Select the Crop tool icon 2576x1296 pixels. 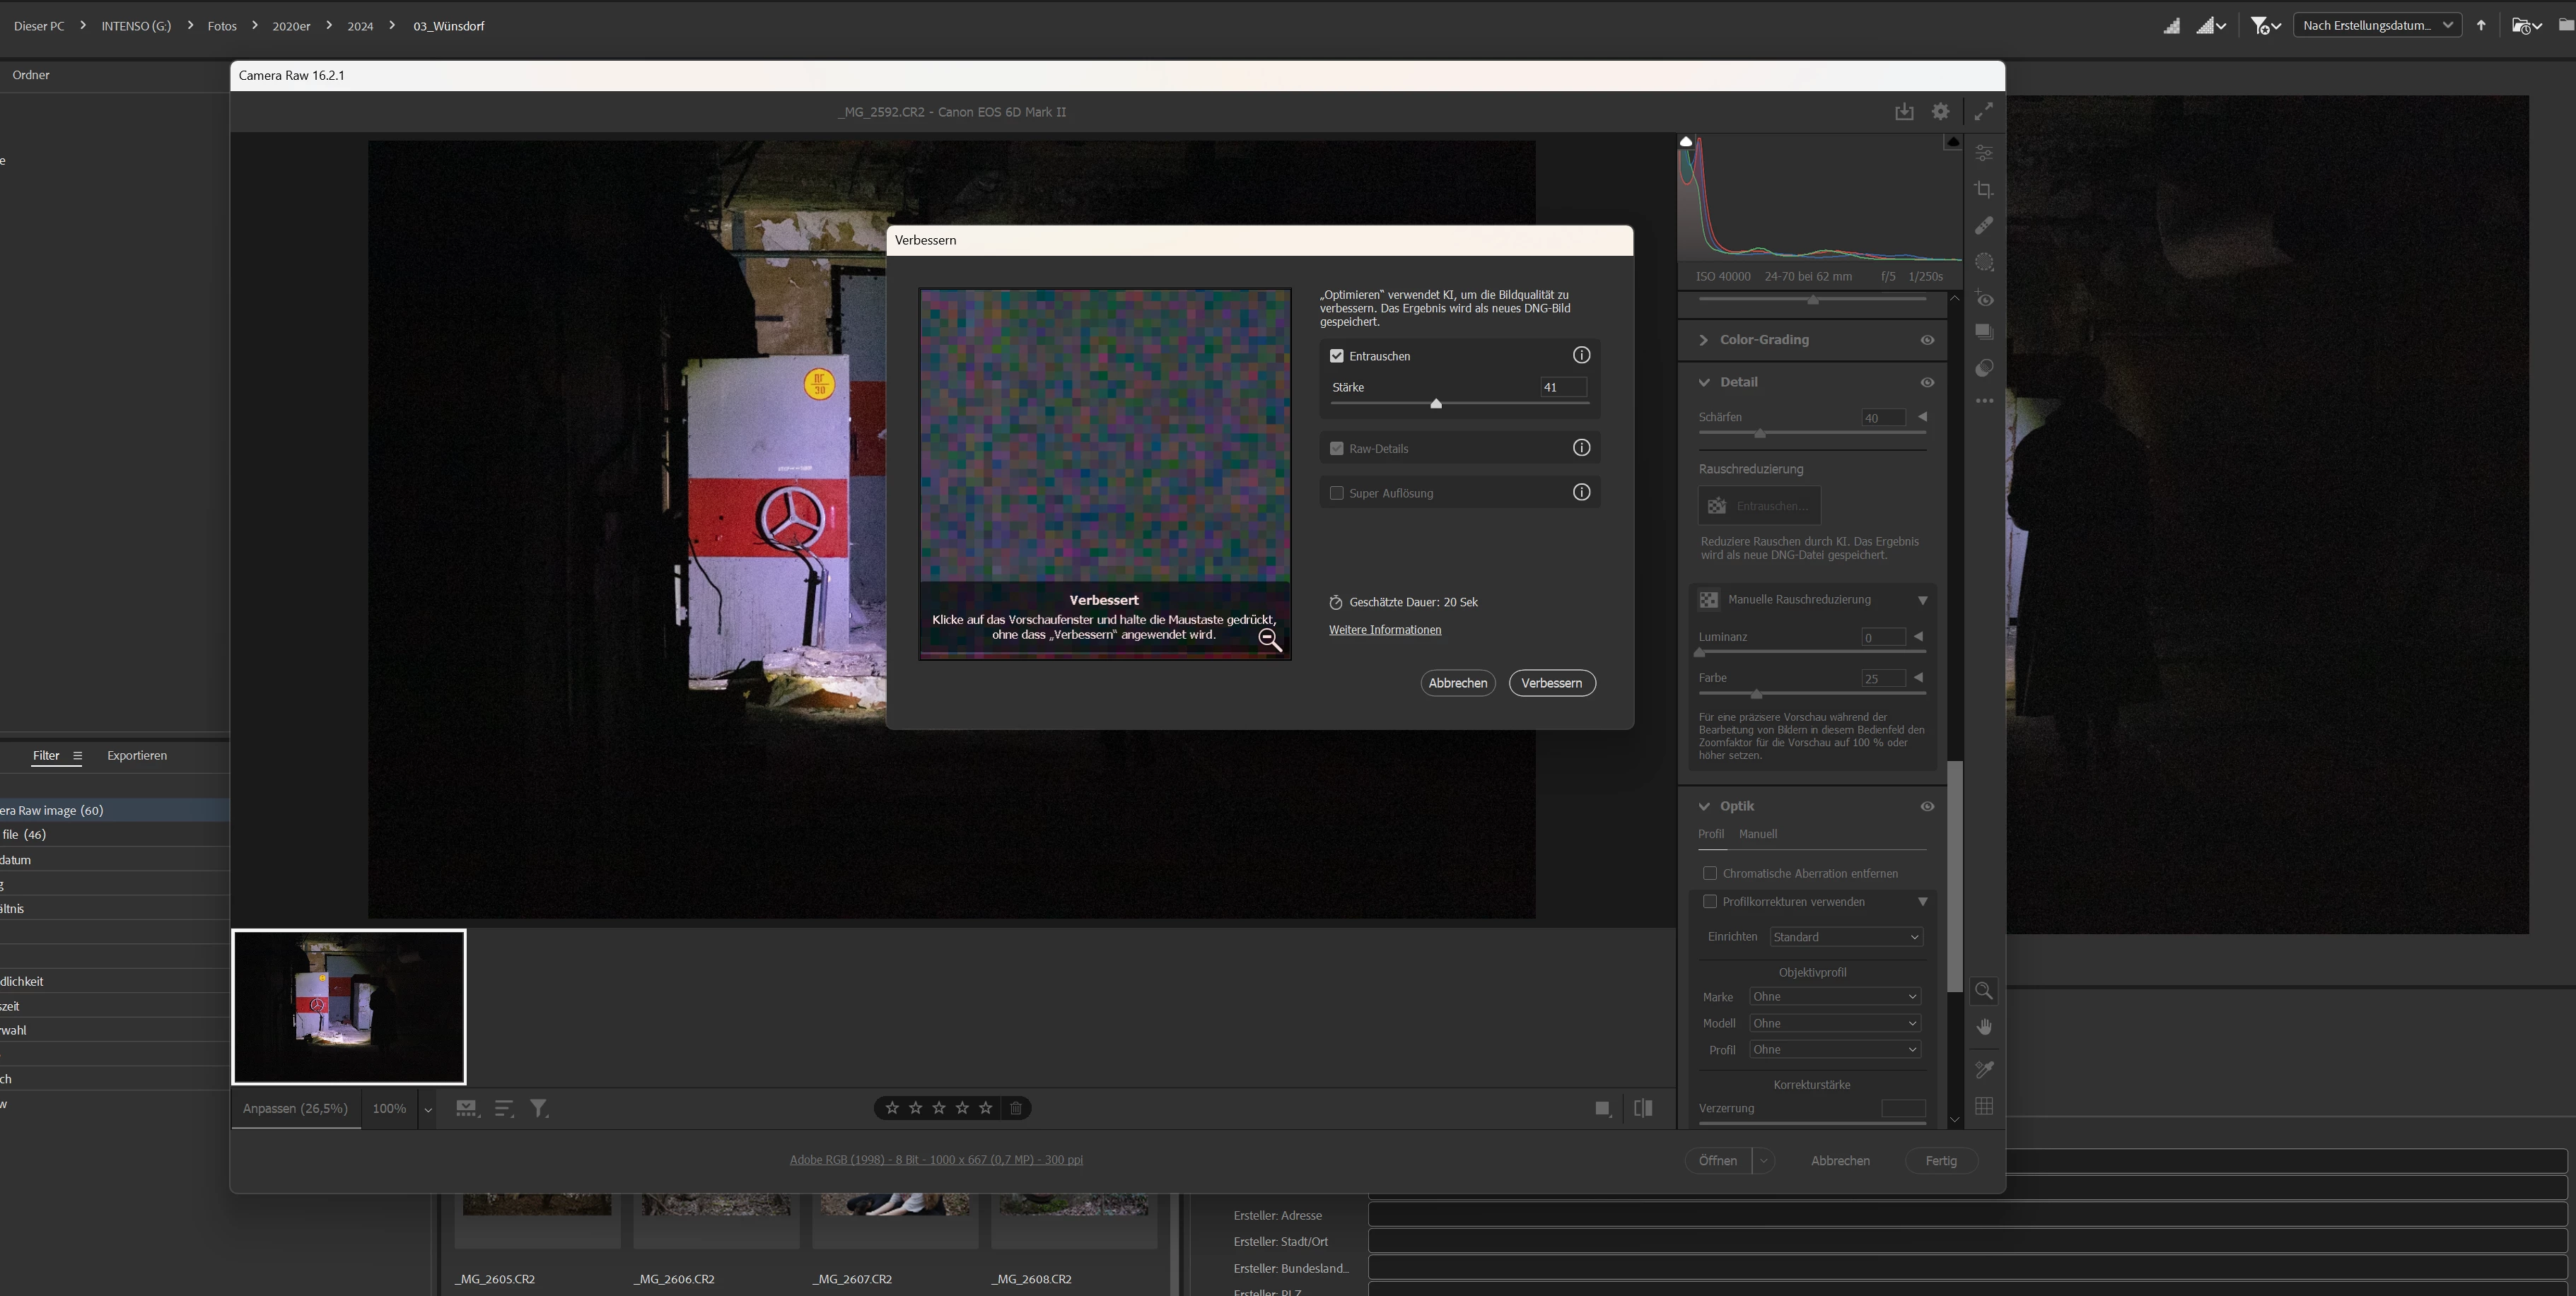point(1984,189)
